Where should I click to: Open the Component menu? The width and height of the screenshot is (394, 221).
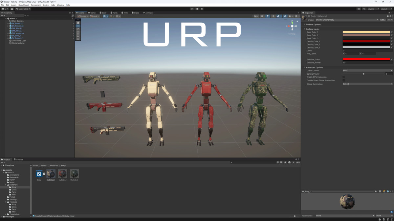pyautogui.click(x=36, y=5)
